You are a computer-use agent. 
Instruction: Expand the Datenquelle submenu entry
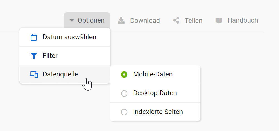coord(60,74)
